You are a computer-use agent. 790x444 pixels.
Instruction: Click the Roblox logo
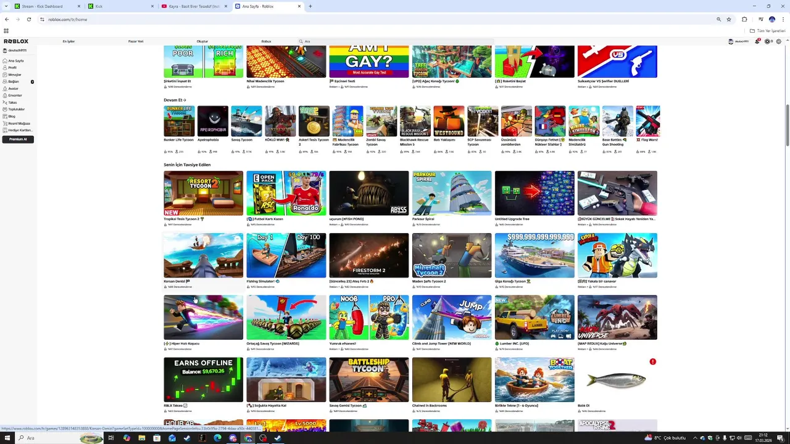click(16, 41)
